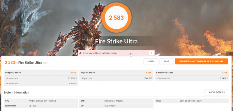Click the LOAD button
Image resolution: width=233 pixels, height=111 pixels.
click(x=151, y=61)
